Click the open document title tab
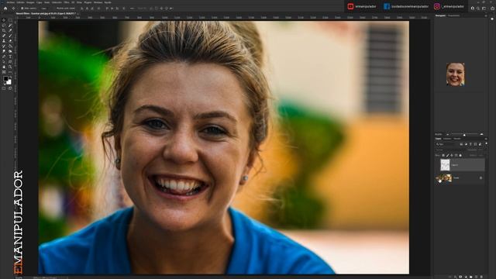The image size is (496, 279). pyautogui.click(x=46, y=14)
